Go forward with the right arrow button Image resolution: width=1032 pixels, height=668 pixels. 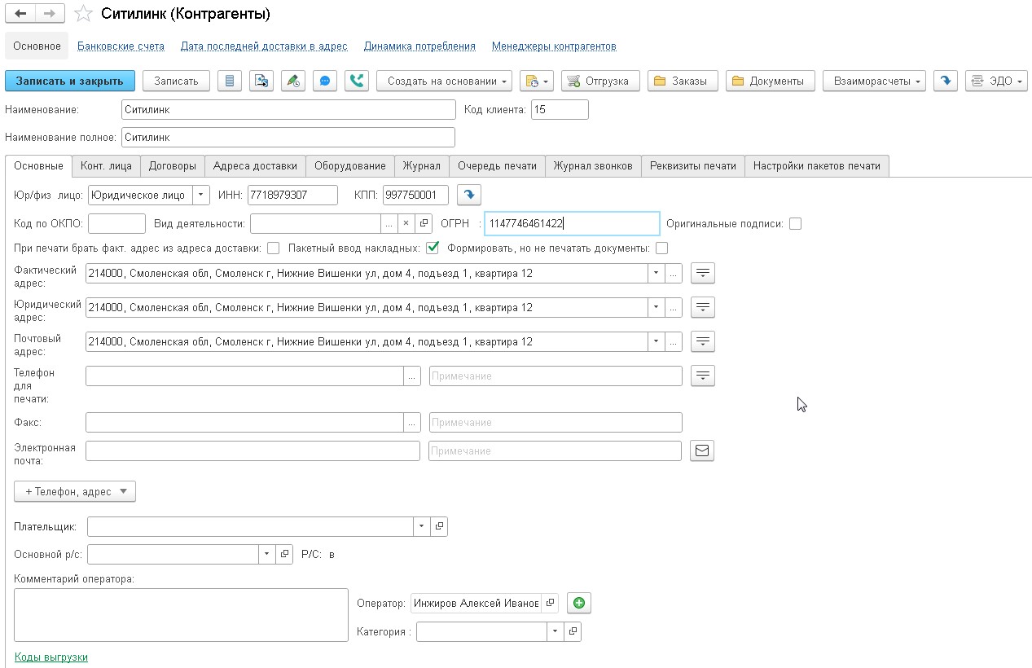pos(50,14)
